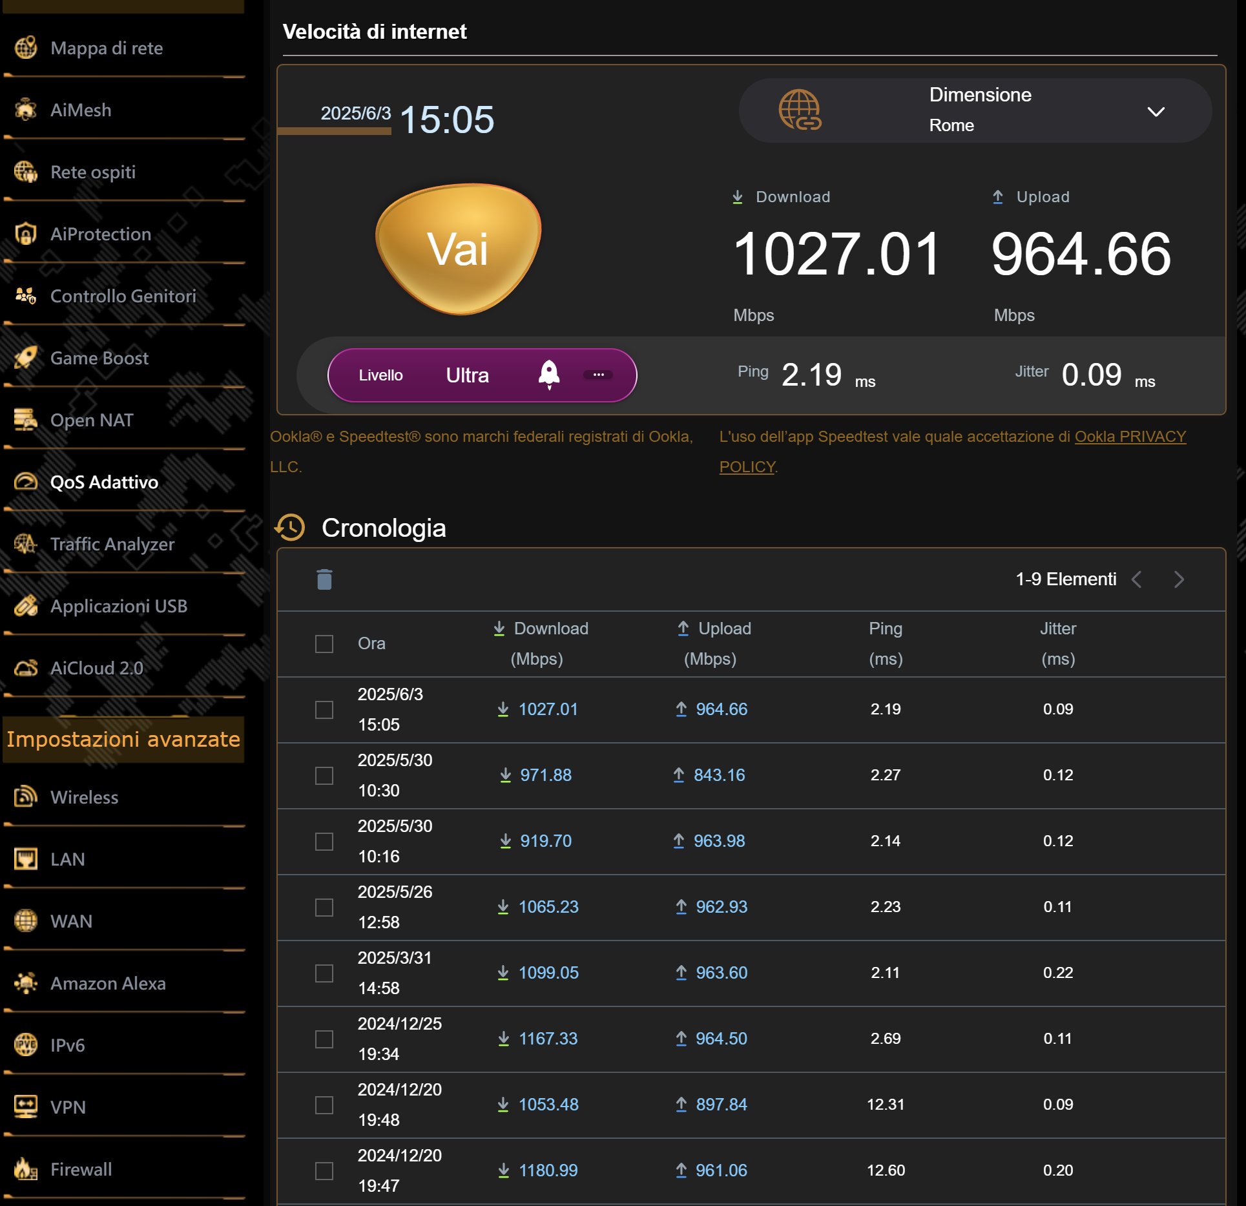Open the Wireless settings menu item

pyautogui.click(x=85, y=797)
